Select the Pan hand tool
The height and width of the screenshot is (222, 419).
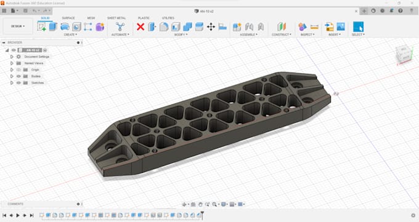coord(200,204)
